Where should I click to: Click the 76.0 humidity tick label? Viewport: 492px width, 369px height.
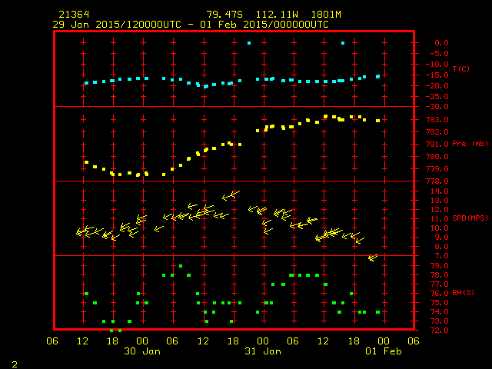[x=439, y=294]
